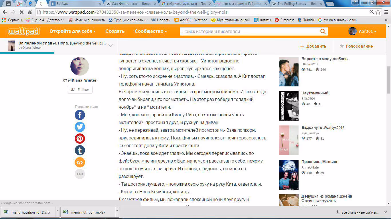Click the Добавить button
This screenshot has height=219, width=391.
coord(313,46)
